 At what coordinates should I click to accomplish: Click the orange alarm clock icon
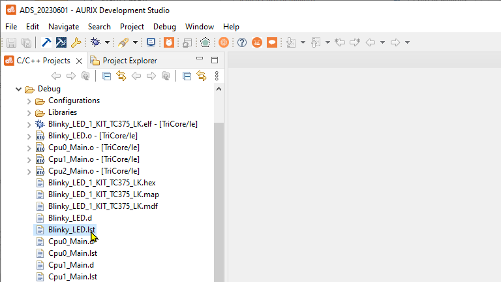pyautogui.click(x=169, y=42)
